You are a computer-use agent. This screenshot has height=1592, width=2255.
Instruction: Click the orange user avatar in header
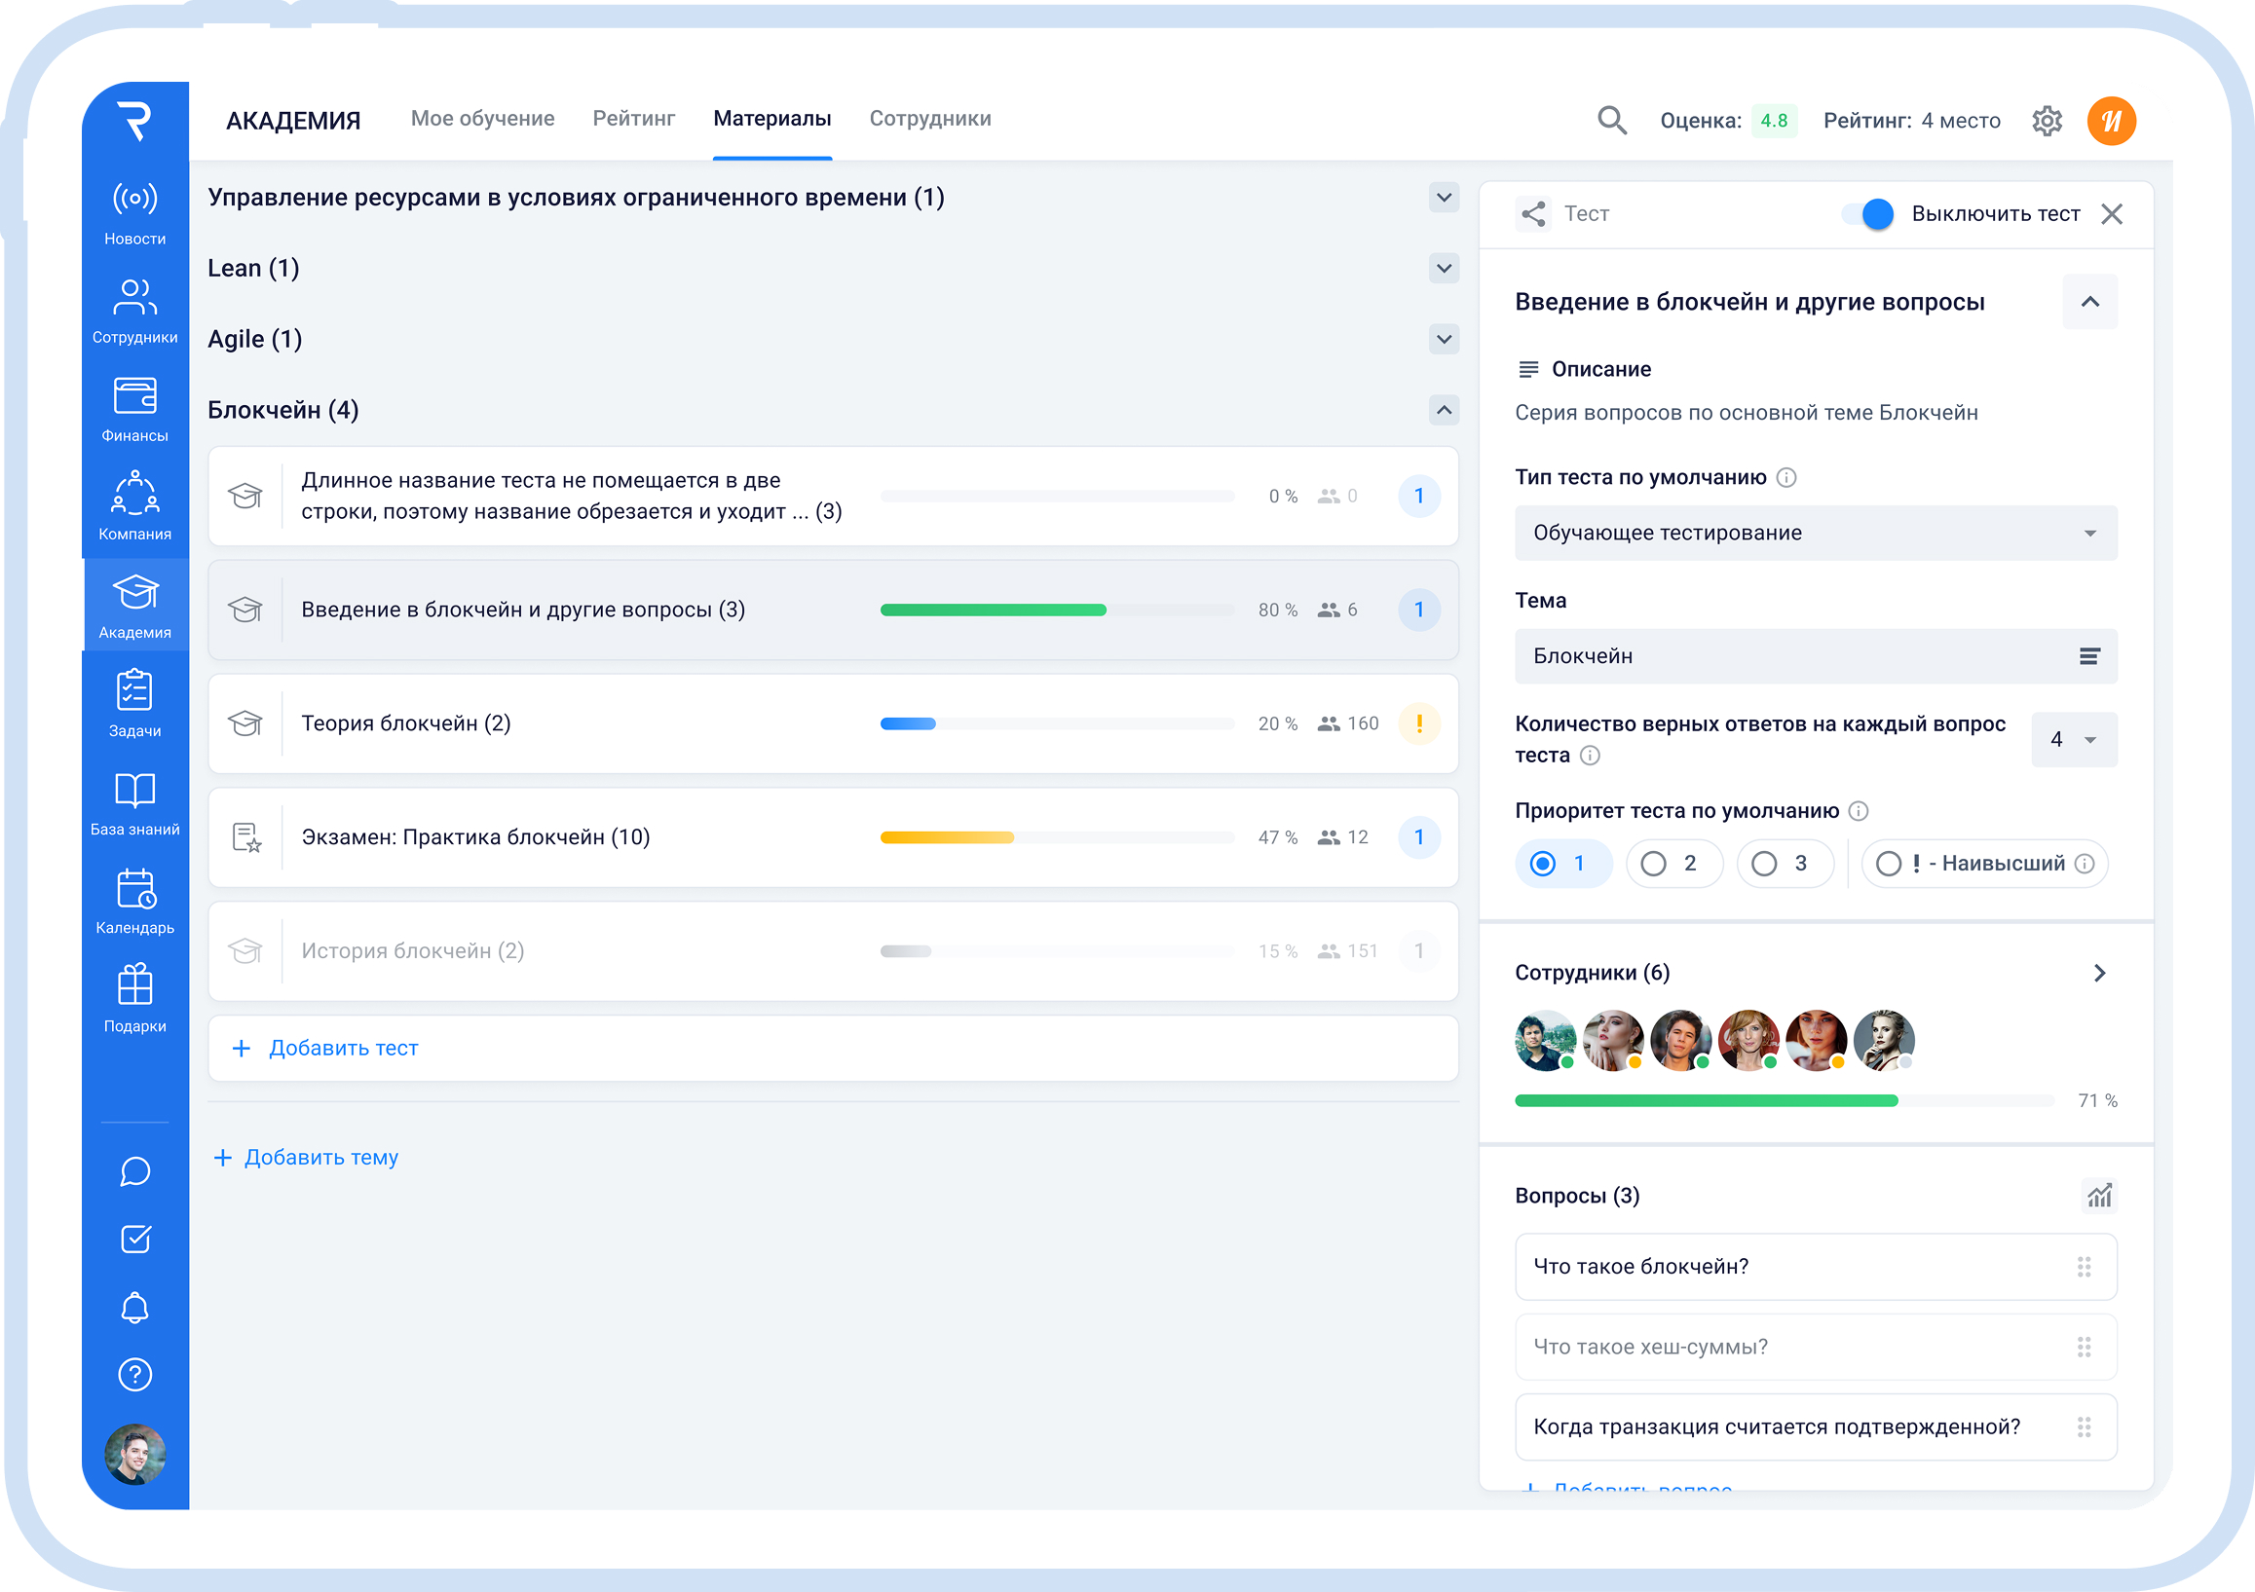tap(2112, 121)
